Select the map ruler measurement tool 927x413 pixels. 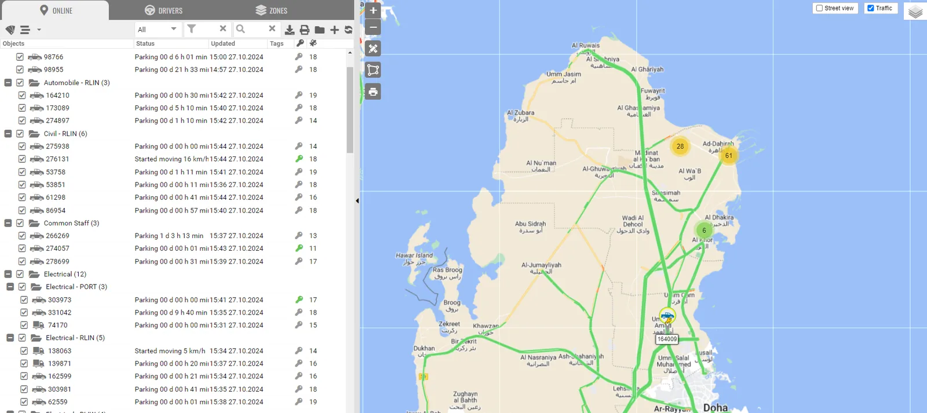pos(373,49)
